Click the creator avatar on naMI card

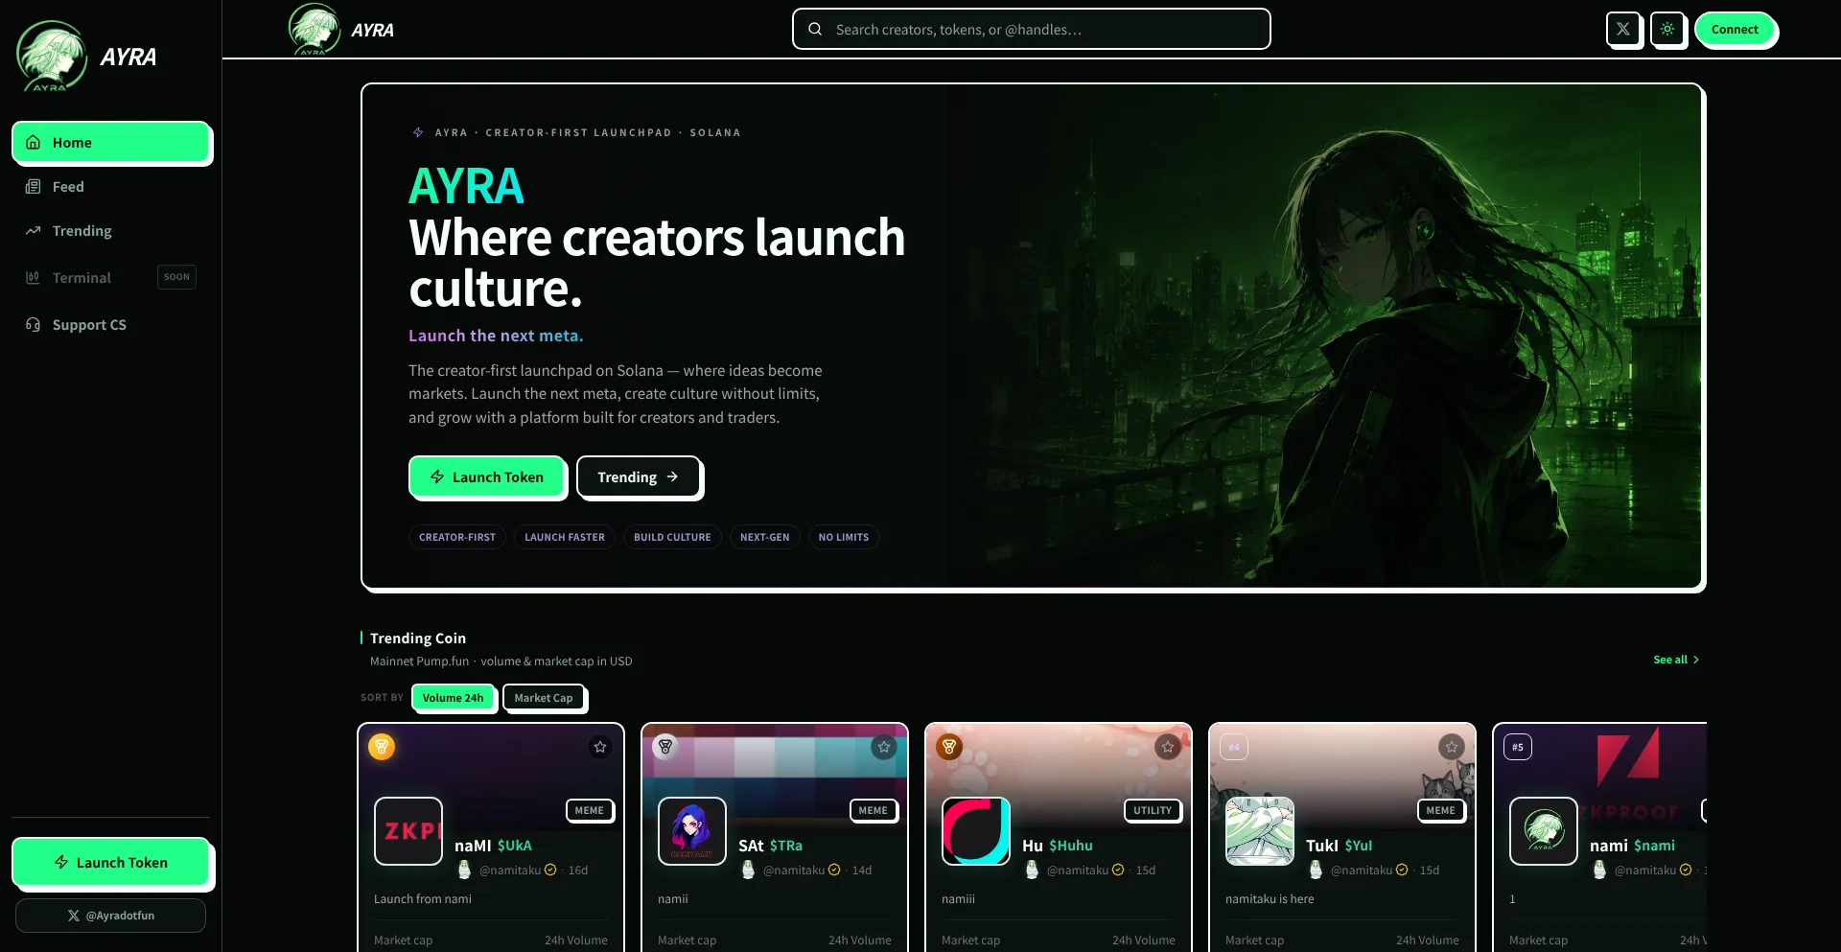click(x=465, y=870)
